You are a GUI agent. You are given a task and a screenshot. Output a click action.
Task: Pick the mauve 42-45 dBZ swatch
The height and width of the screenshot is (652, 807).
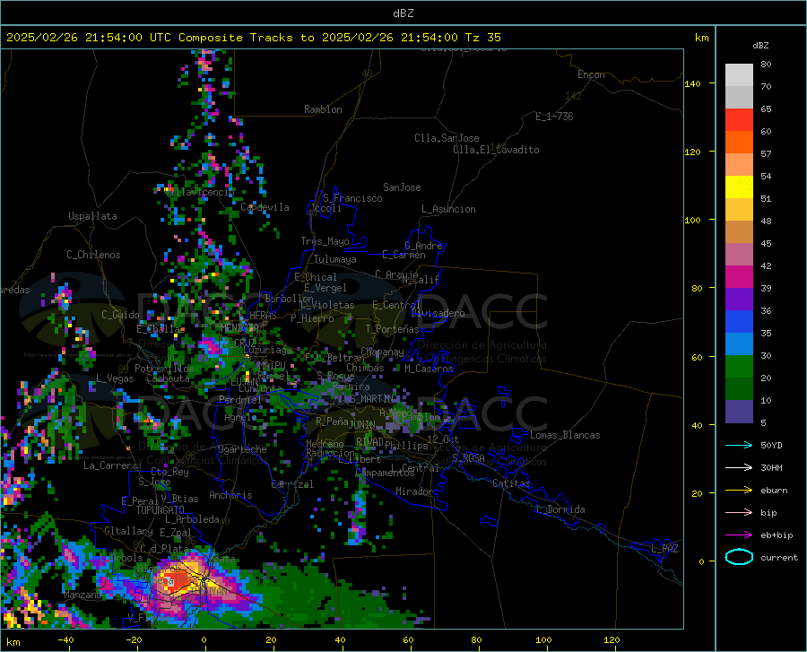point(739,254)
